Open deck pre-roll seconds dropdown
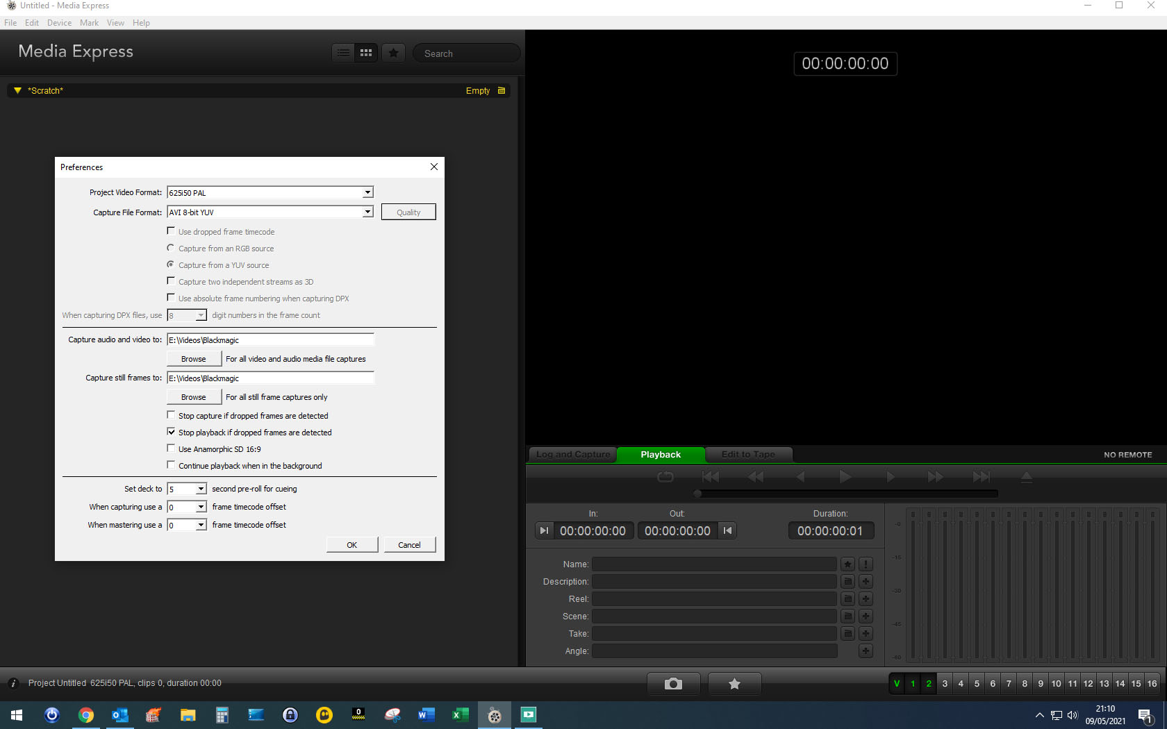The height and width of the screenshot is (729, 1167). (x=201, y=489)
